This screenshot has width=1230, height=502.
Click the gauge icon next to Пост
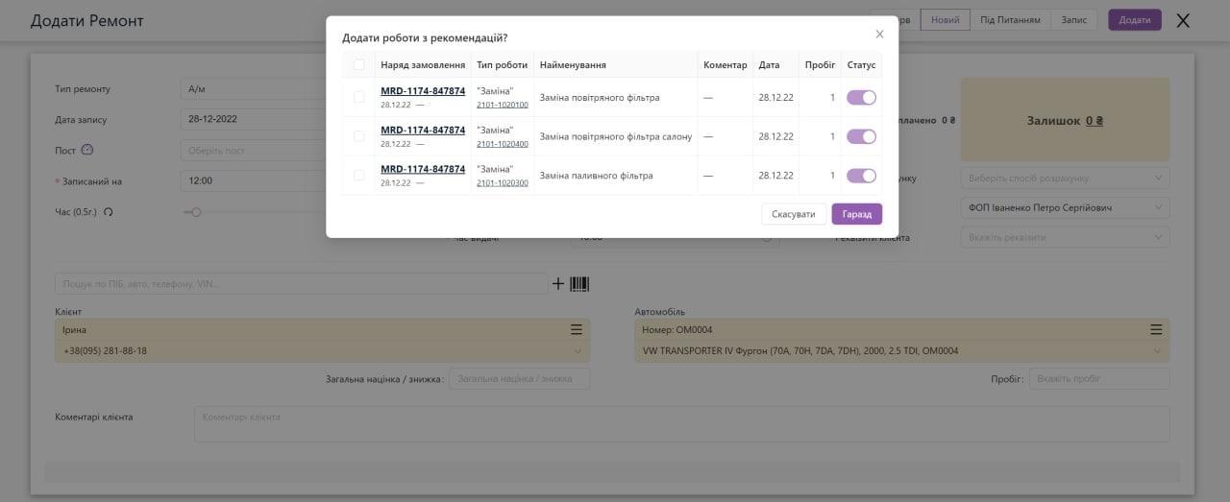[x=87, y=150]
